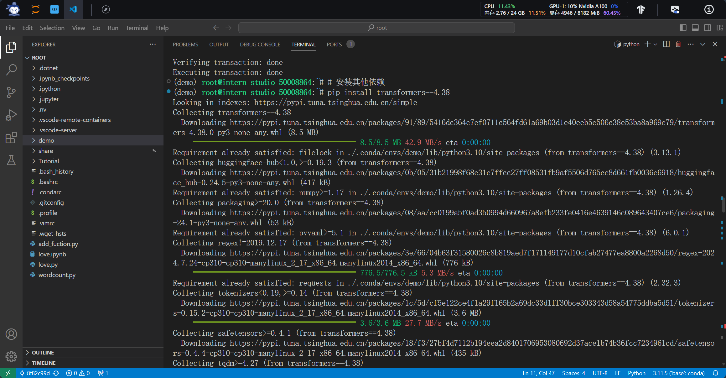Toggle the primary side bar visibility
This screenshot has width=726, height=378.
683,28
